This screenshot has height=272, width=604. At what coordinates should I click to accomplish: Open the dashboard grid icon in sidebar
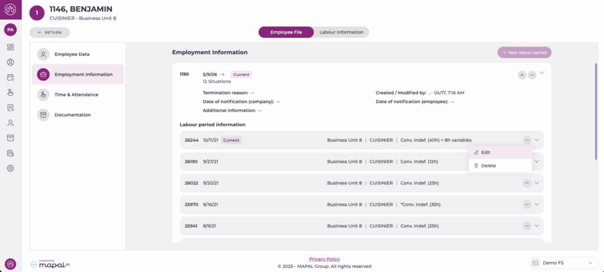pos(11,47)
